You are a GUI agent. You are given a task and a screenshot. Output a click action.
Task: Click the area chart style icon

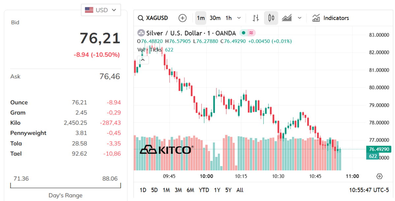(287, 18)
